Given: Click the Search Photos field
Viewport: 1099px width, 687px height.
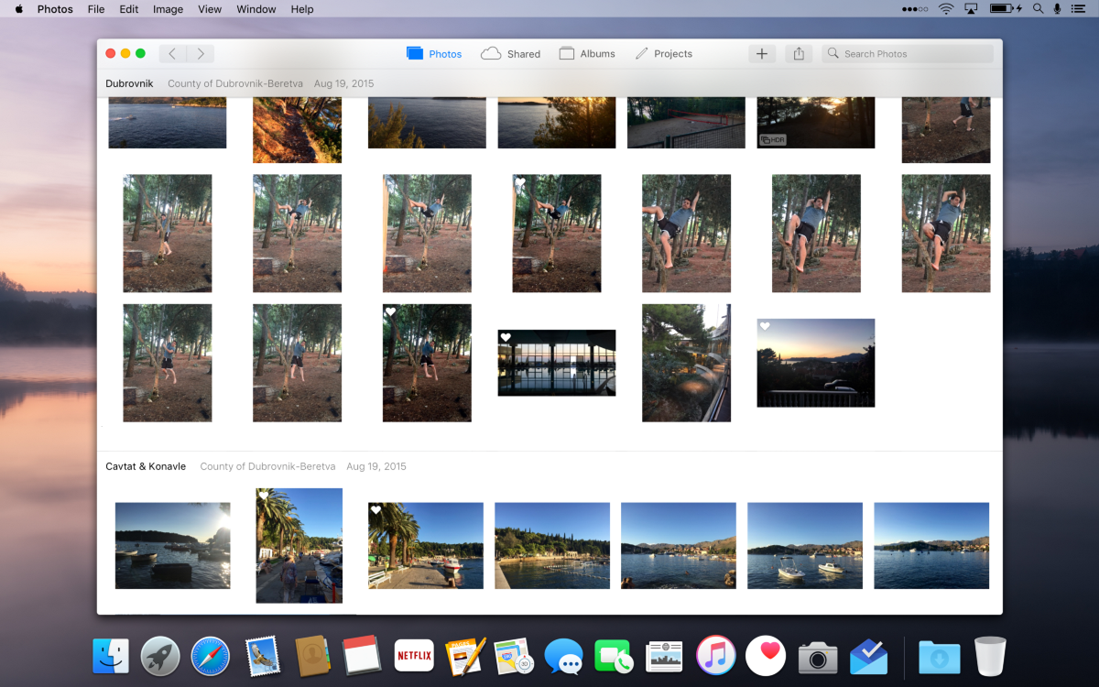Looking at the screenshot, I should (907, 54).
